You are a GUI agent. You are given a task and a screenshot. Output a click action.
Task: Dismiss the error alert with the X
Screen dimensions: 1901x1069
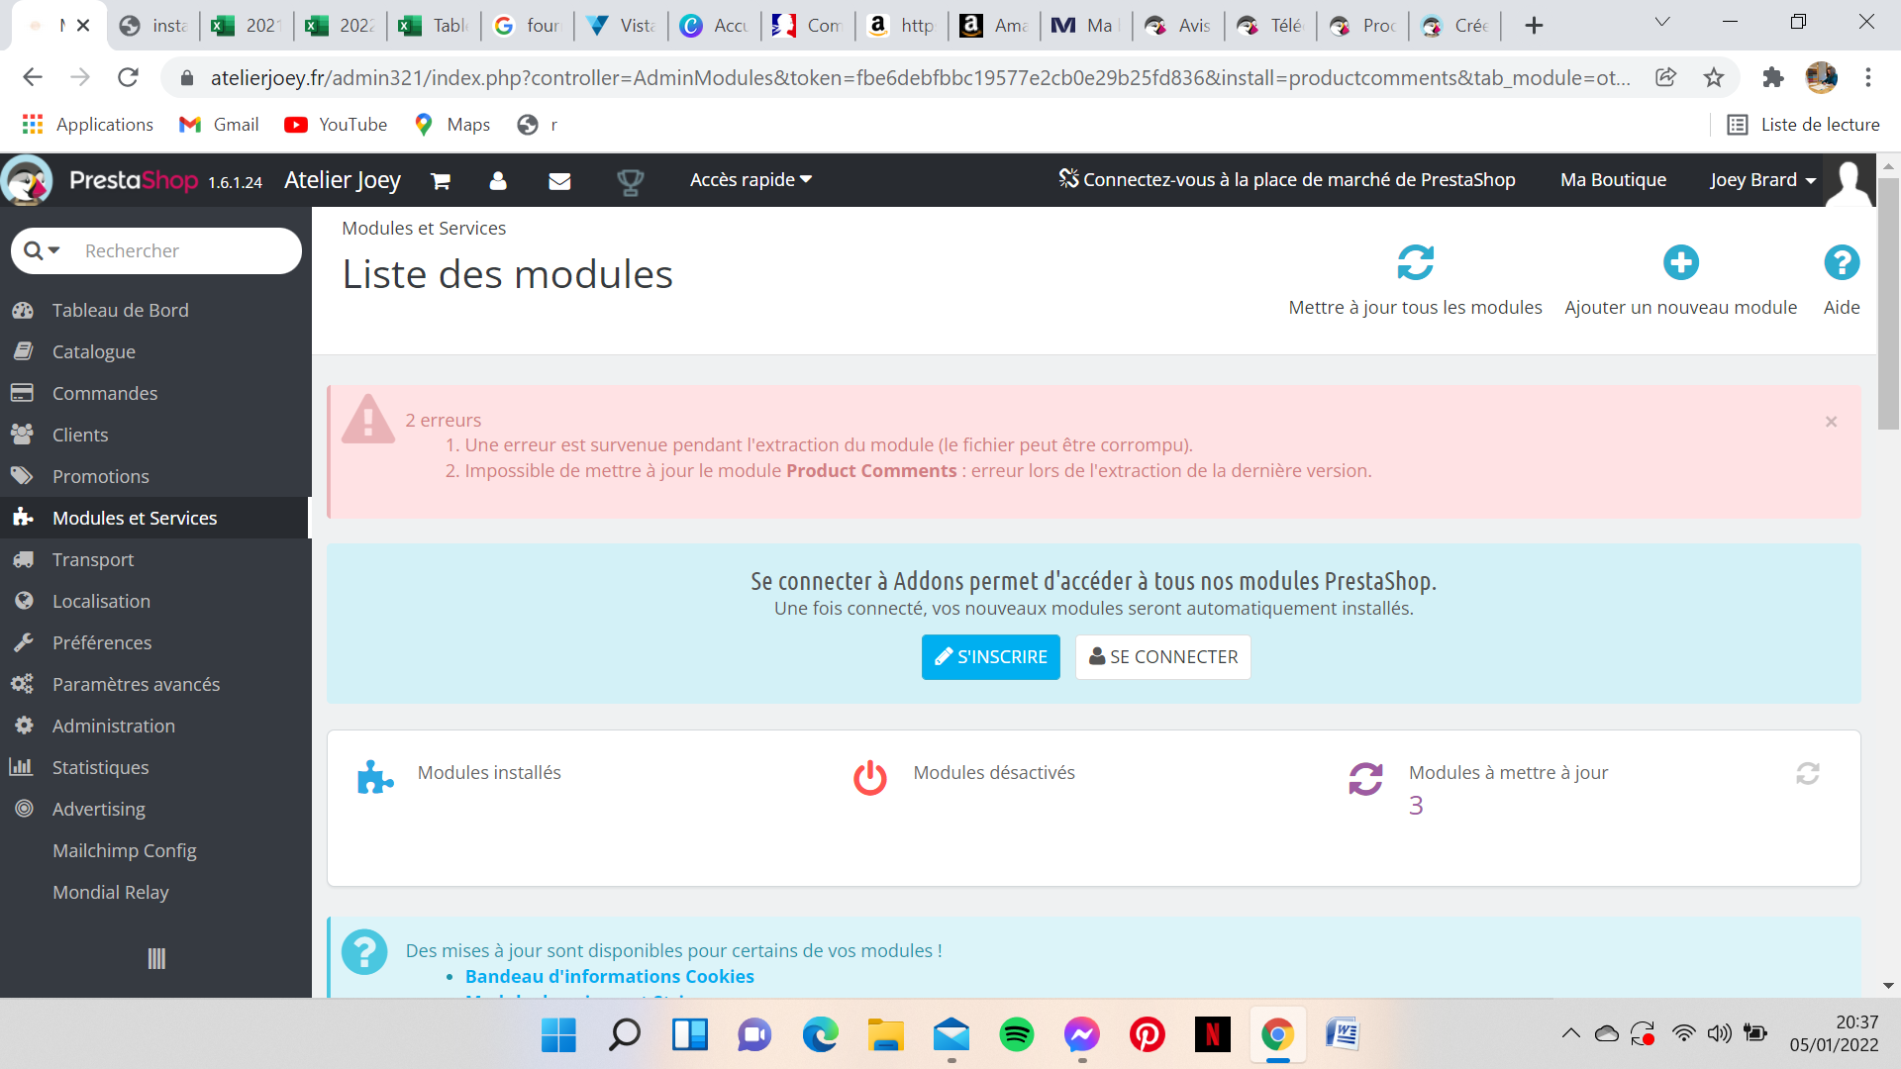(1831, 422)
